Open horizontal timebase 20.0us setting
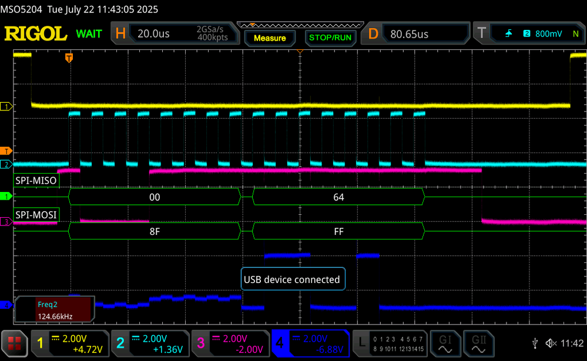This screenshot has width=587, height=361. click(153, 33)
